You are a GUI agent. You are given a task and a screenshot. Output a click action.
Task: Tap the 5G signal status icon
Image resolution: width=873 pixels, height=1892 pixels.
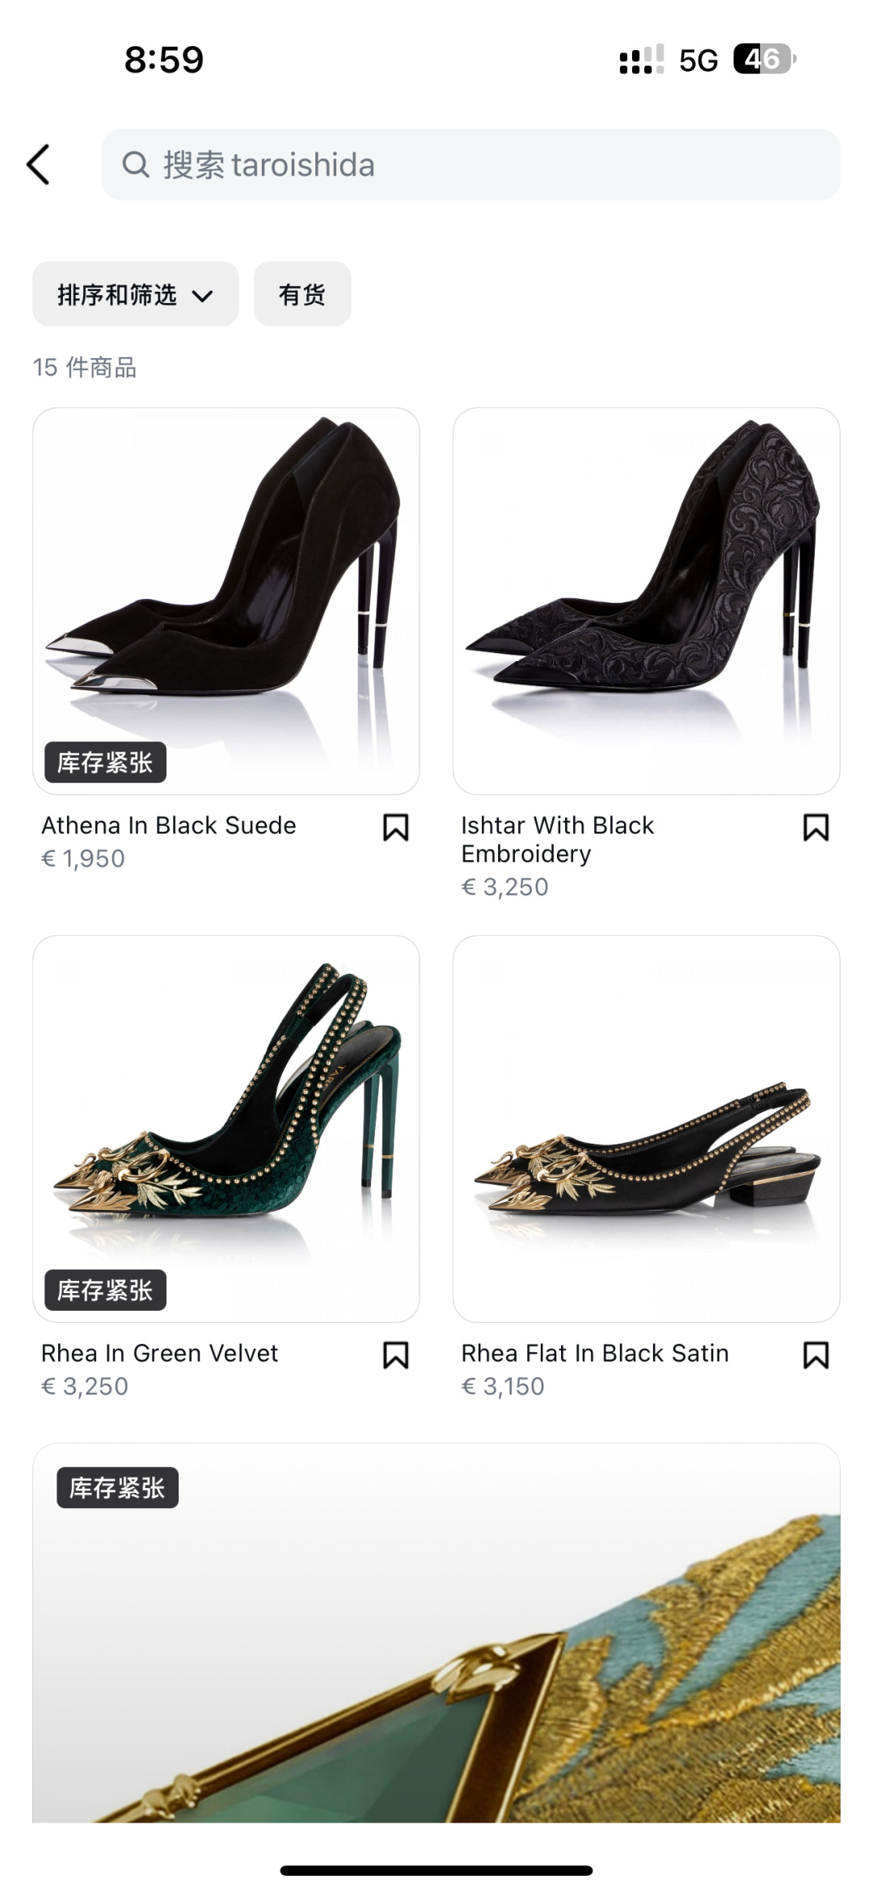click(698, 61)
